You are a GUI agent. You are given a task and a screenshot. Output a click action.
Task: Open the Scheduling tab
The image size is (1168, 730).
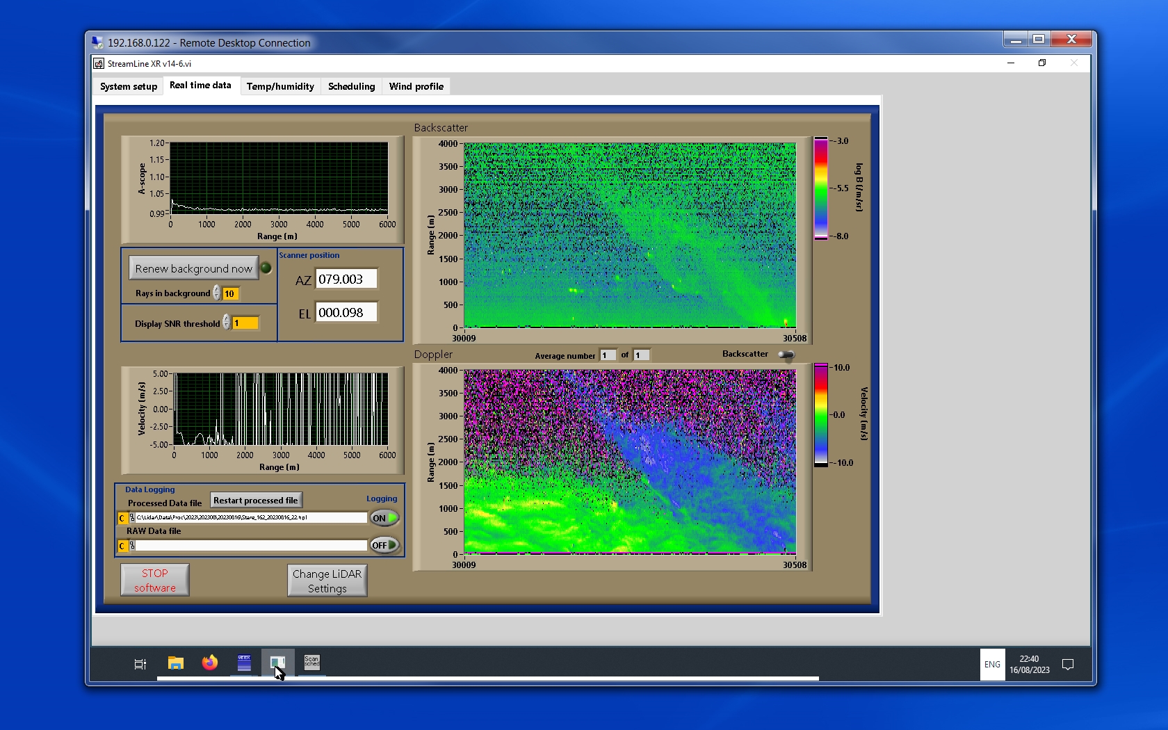coord(351,86)
